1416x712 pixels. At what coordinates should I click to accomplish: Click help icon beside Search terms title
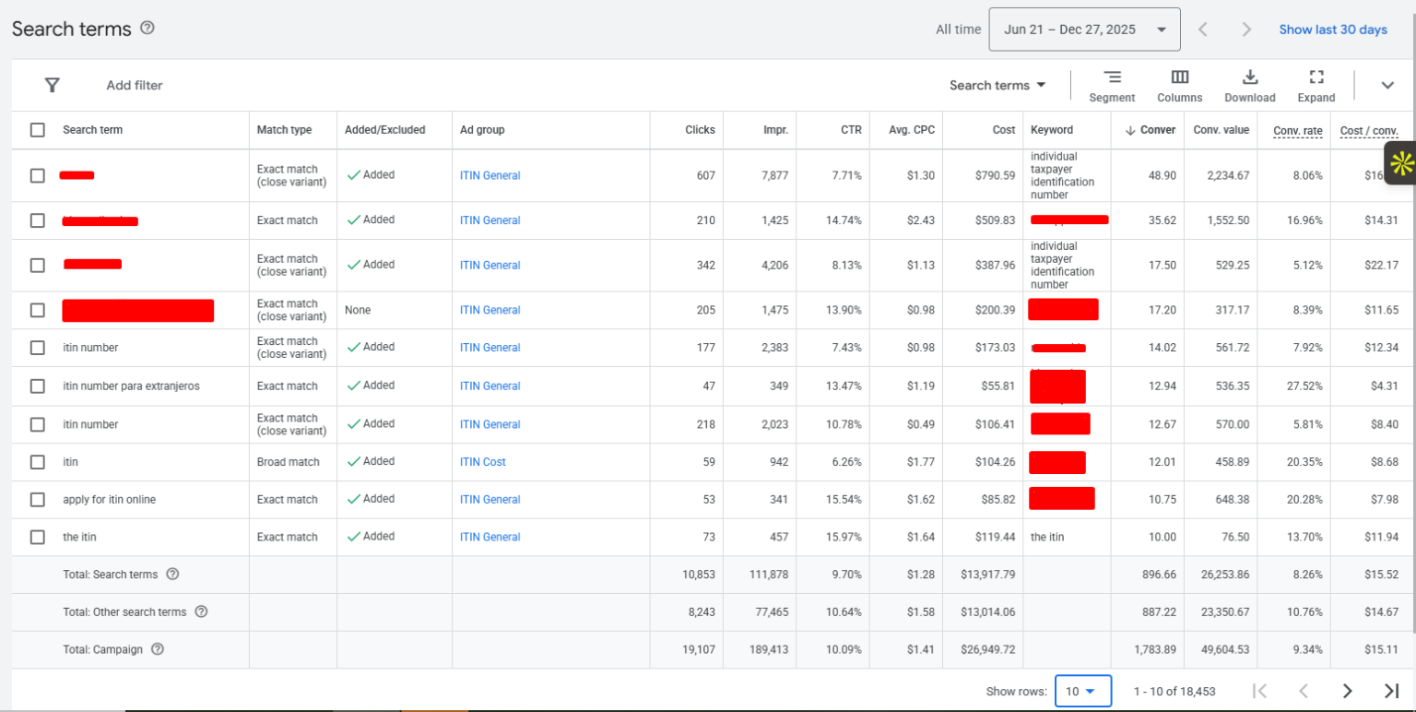pos(147,28)
